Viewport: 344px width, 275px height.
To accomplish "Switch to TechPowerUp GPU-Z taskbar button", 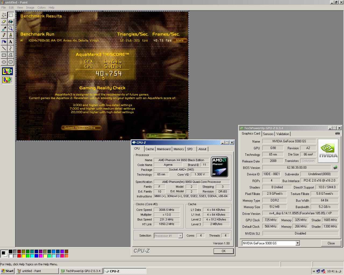I will tap(81, 271).
